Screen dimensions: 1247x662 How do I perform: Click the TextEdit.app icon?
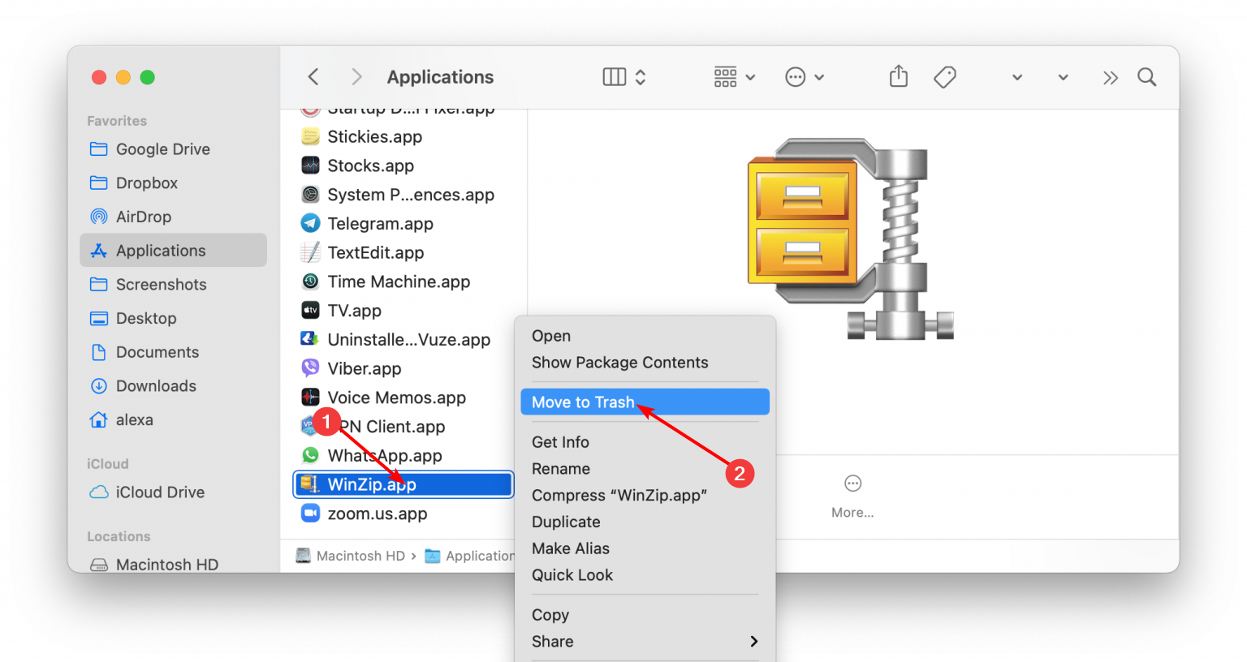coord(310,252)
